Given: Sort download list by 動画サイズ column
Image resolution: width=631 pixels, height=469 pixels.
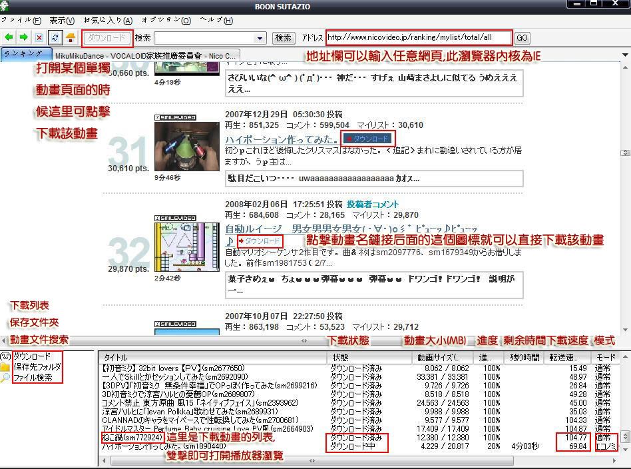Looking at the screenshot, I should pos(443,357).
